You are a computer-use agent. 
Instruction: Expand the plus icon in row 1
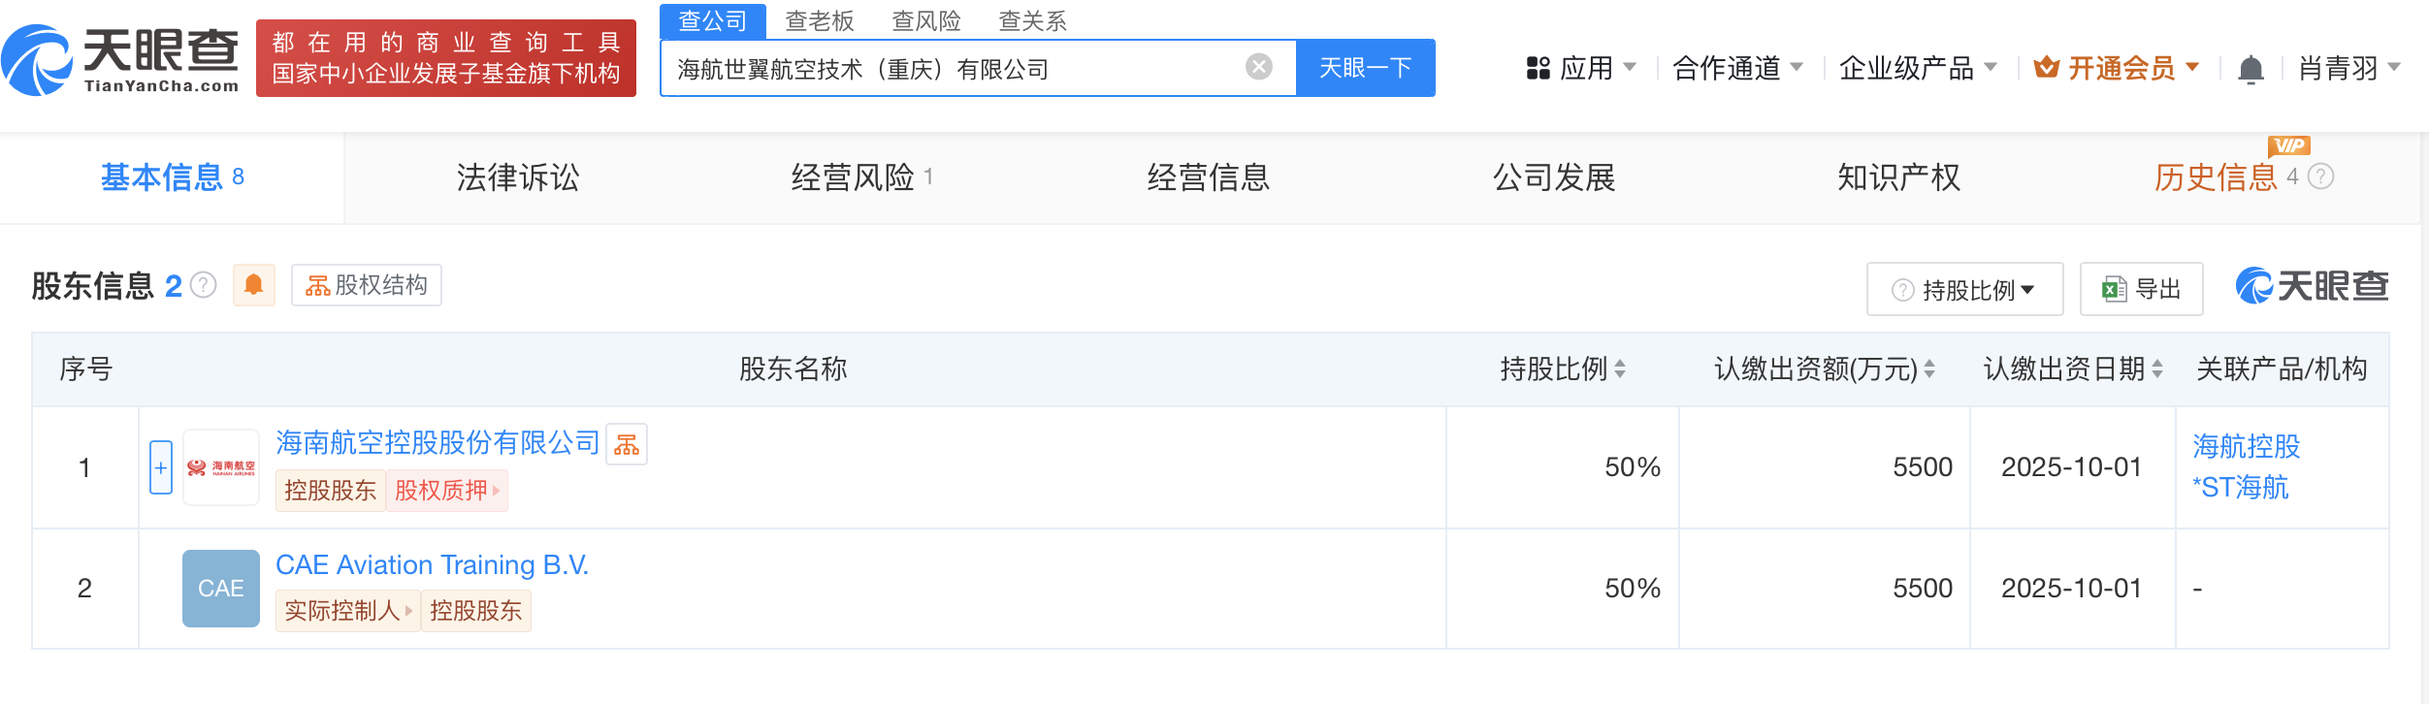click(x=161, y=467)
